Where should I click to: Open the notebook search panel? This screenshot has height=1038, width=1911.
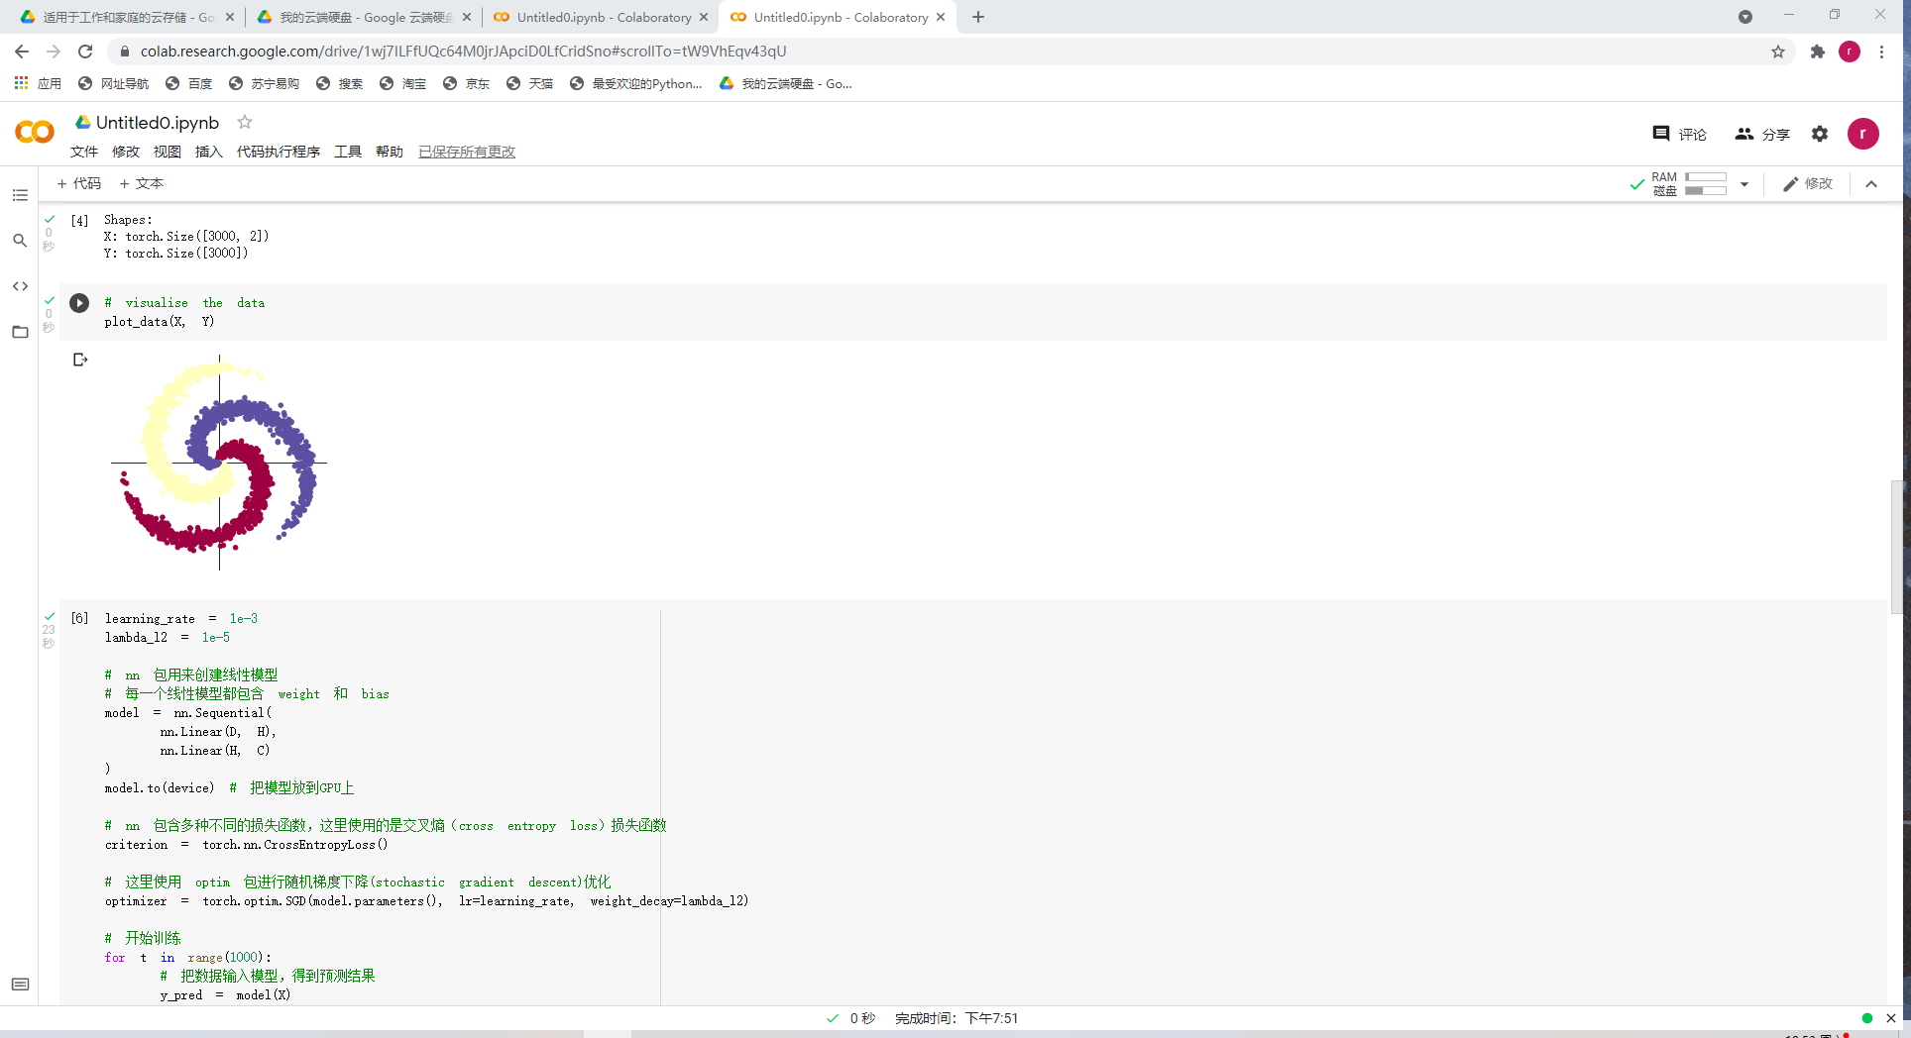coord(20,241)
